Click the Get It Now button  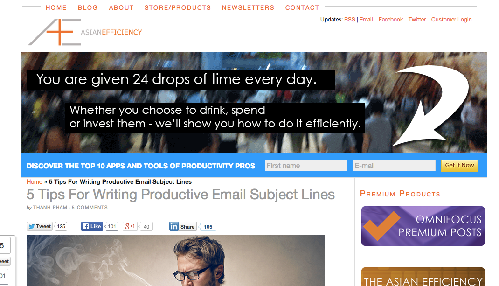point(459,165)
